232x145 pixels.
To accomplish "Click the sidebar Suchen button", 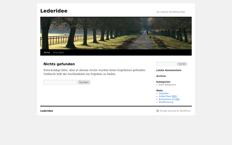I will coord(182,64).
